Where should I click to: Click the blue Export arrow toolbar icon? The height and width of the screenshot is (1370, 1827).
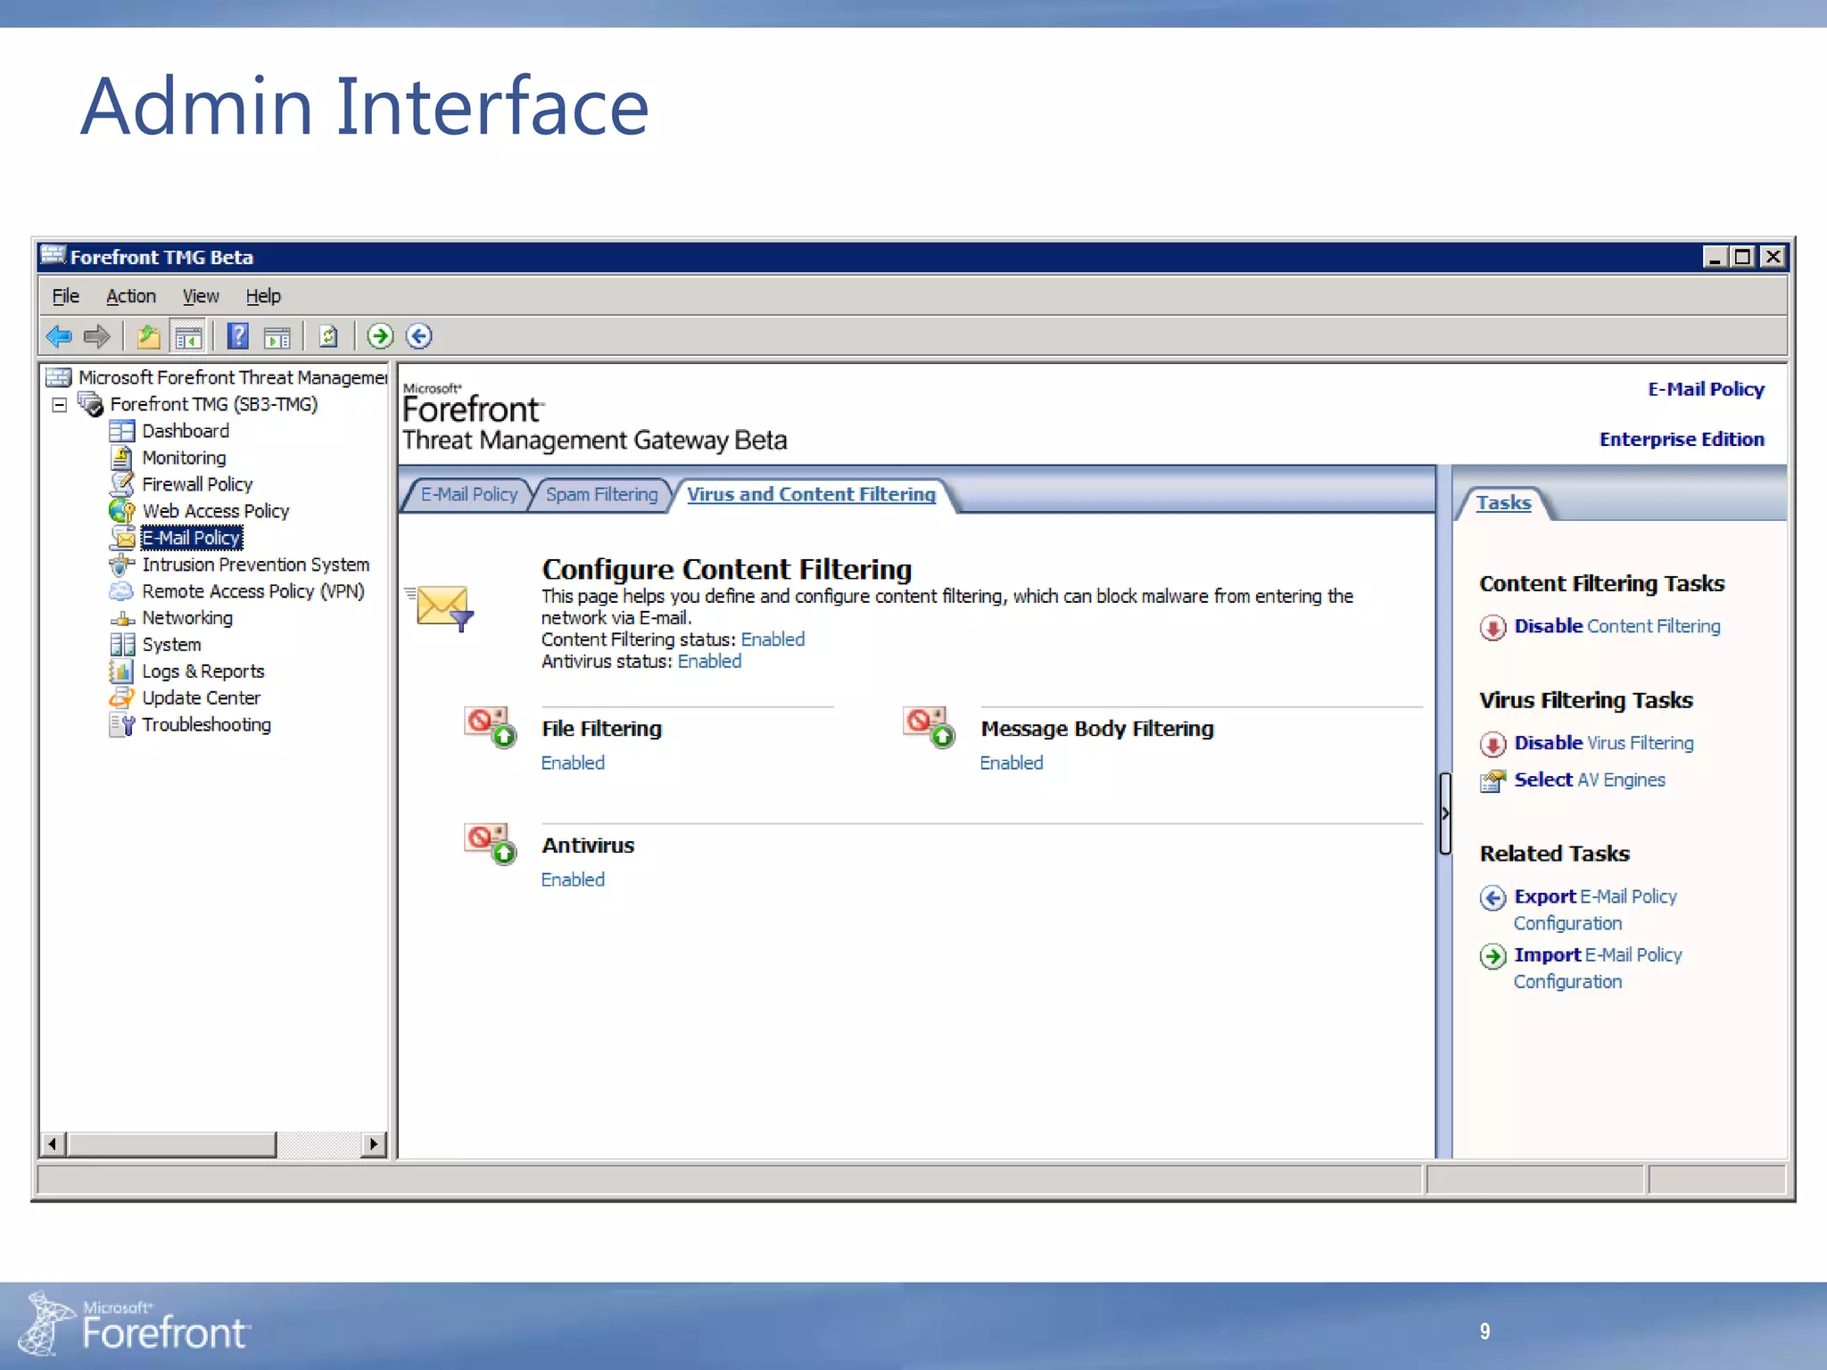pos(419,336)
